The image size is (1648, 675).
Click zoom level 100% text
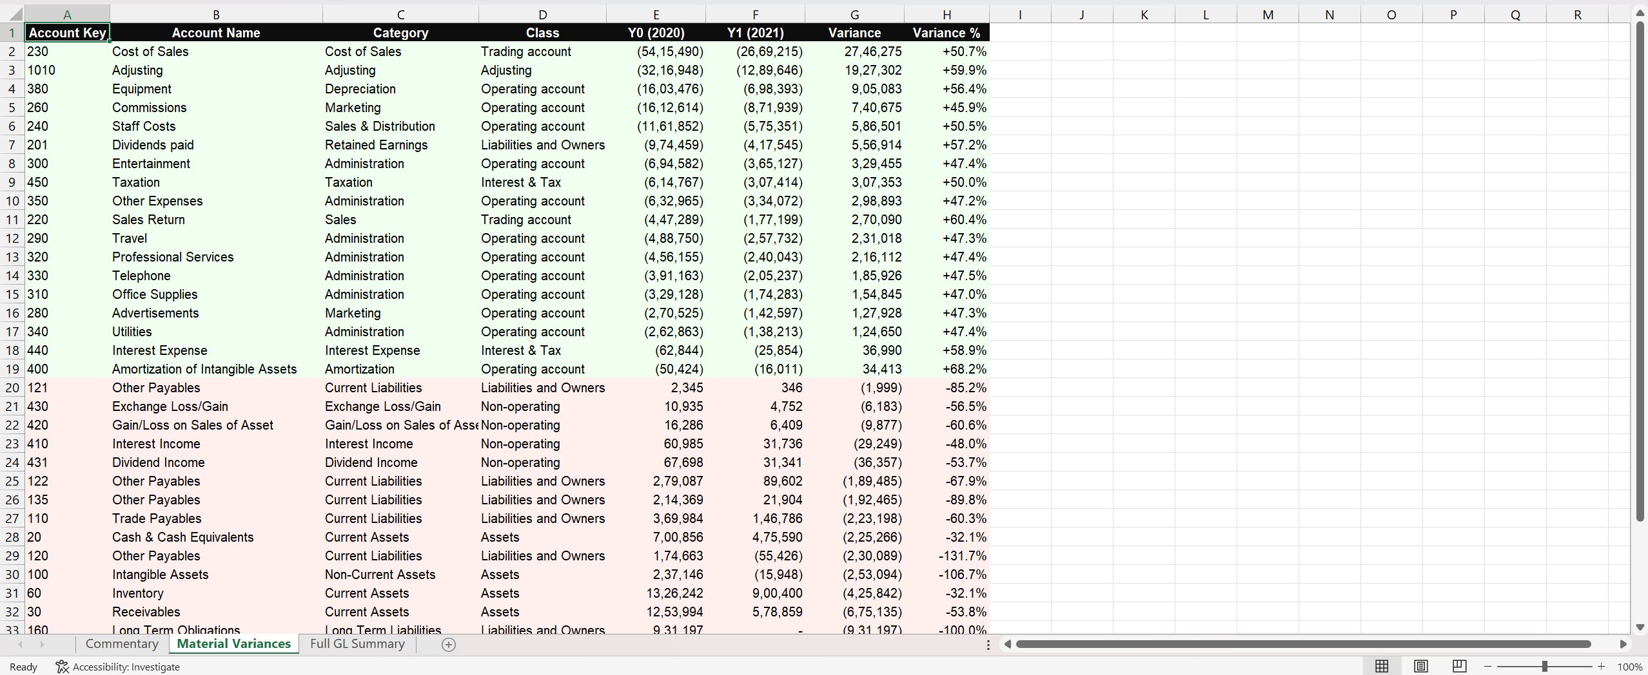click(x=1629, y=667)
